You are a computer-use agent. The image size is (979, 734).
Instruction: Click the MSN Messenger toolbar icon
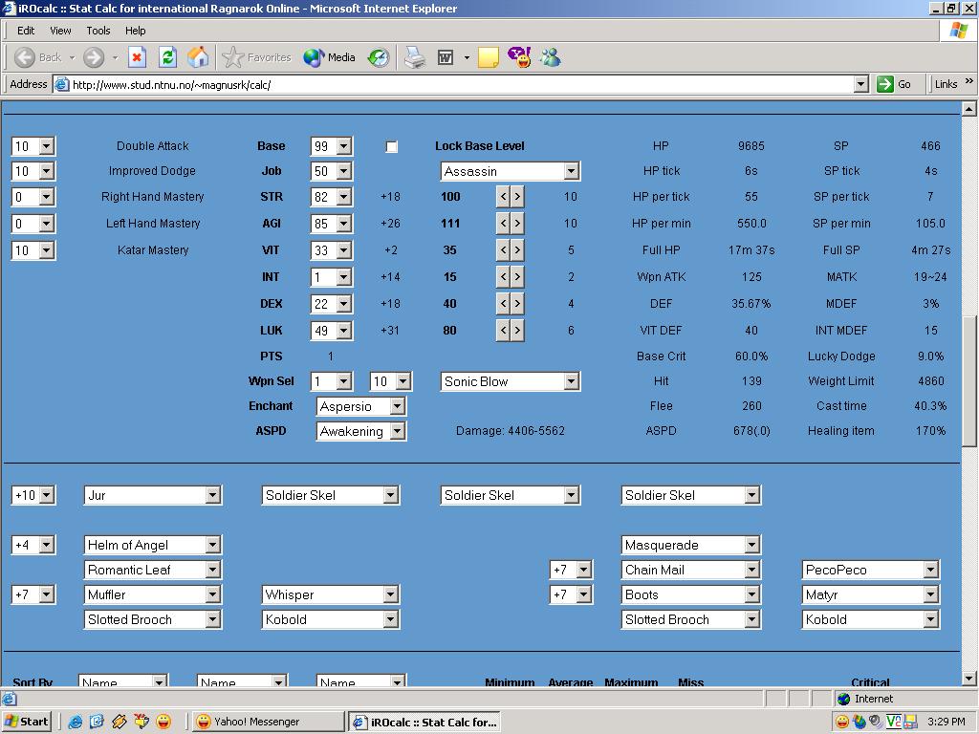pos(550,57)
